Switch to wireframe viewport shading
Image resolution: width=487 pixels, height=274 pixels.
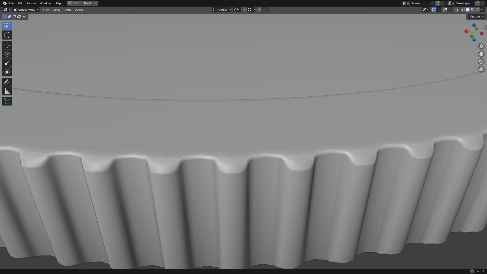[x=463, y=10]
